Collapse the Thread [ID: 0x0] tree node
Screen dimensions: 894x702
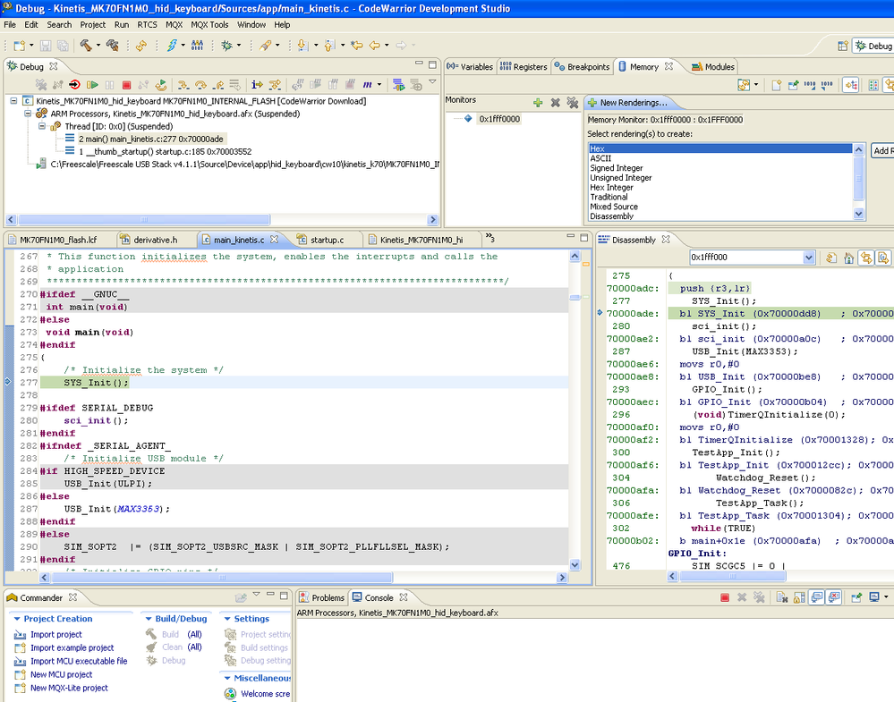[x=42, y=126]
